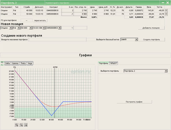The width and height of the screenshot is (171, 130).
Task: Click the new position open price field
Action: coord(80,28)
